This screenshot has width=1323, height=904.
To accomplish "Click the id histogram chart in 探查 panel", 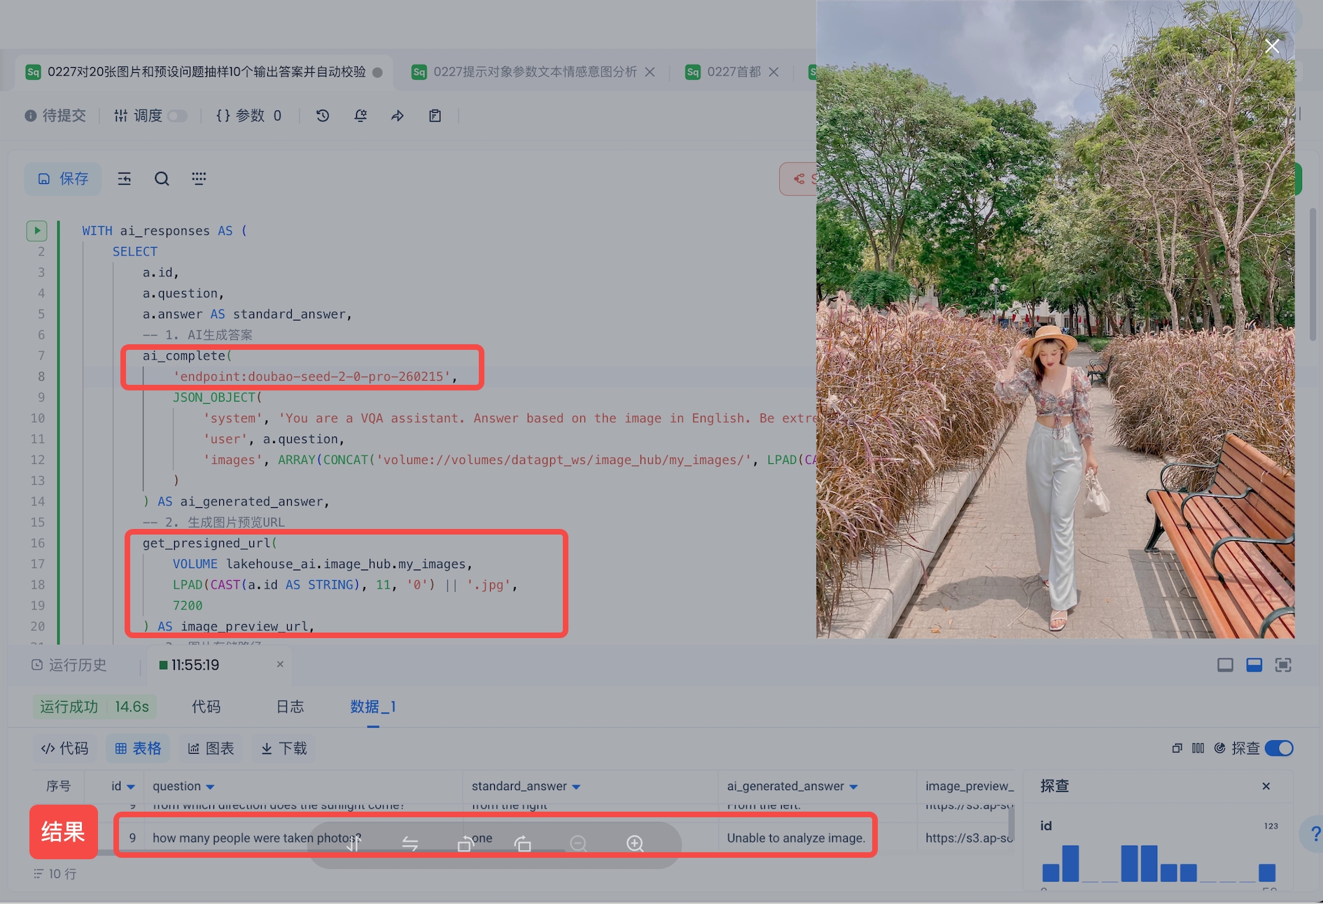I will 1158,863.
